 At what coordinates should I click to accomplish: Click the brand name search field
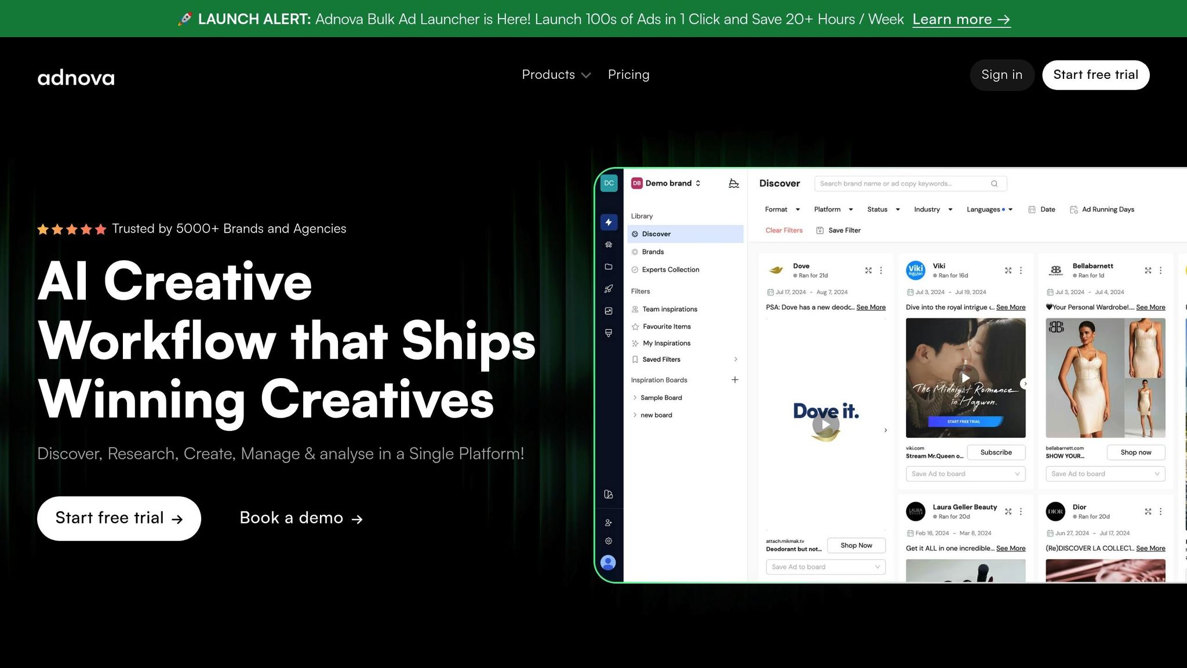tap(901, 184)
